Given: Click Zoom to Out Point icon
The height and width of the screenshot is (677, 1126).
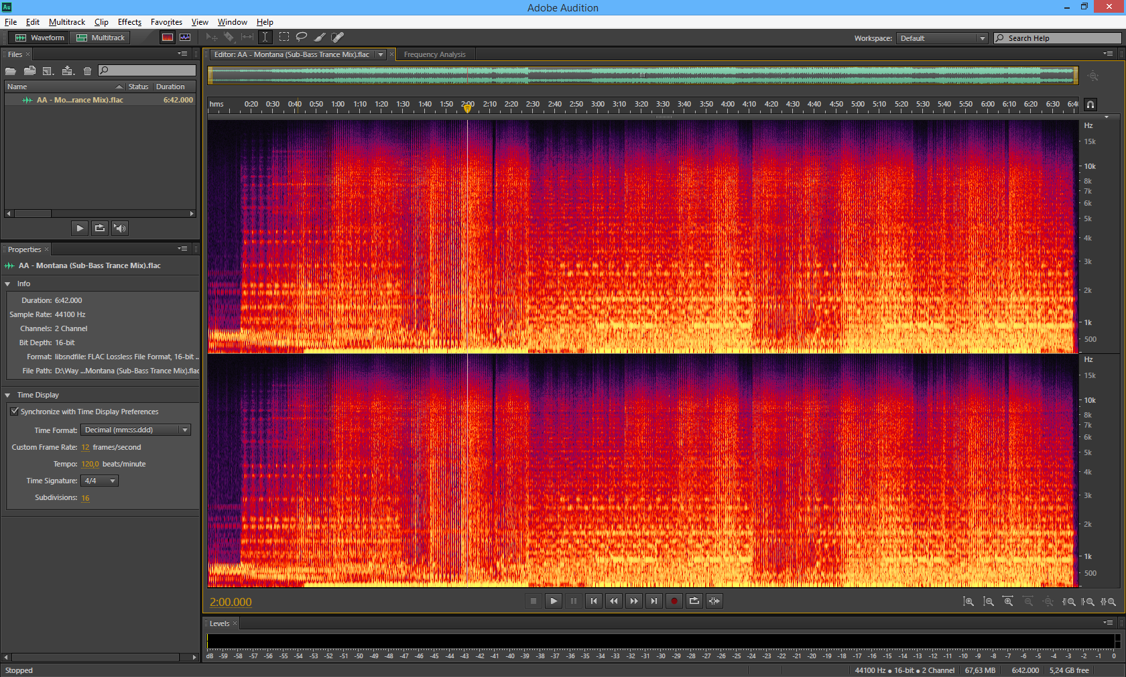Looking at the screenshot, I should click(x=1088, y=601).
